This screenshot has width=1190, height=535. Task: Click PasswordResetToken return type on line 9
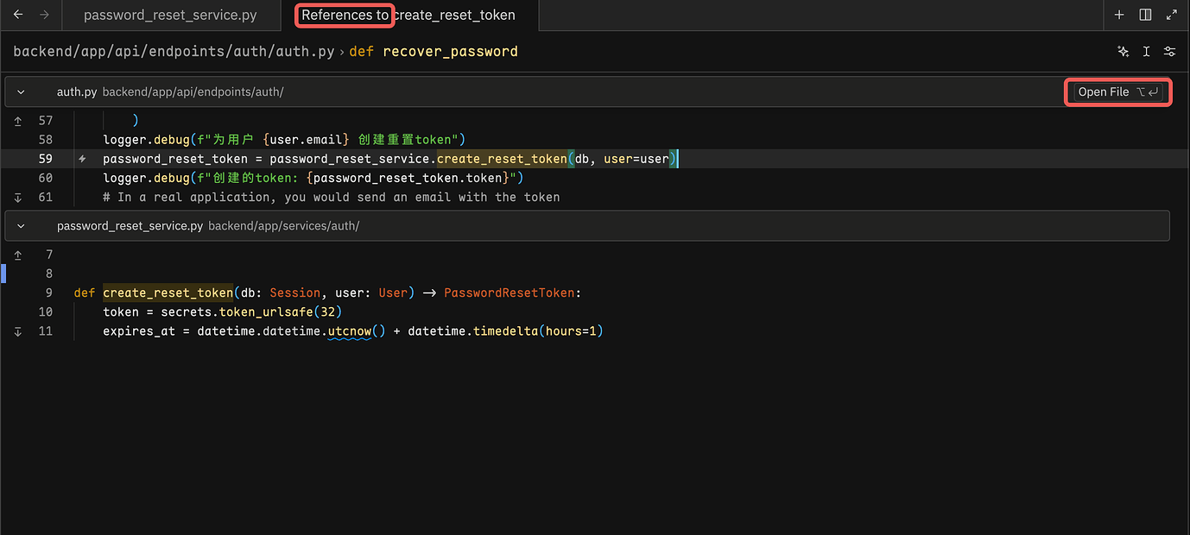coord(510,293)
